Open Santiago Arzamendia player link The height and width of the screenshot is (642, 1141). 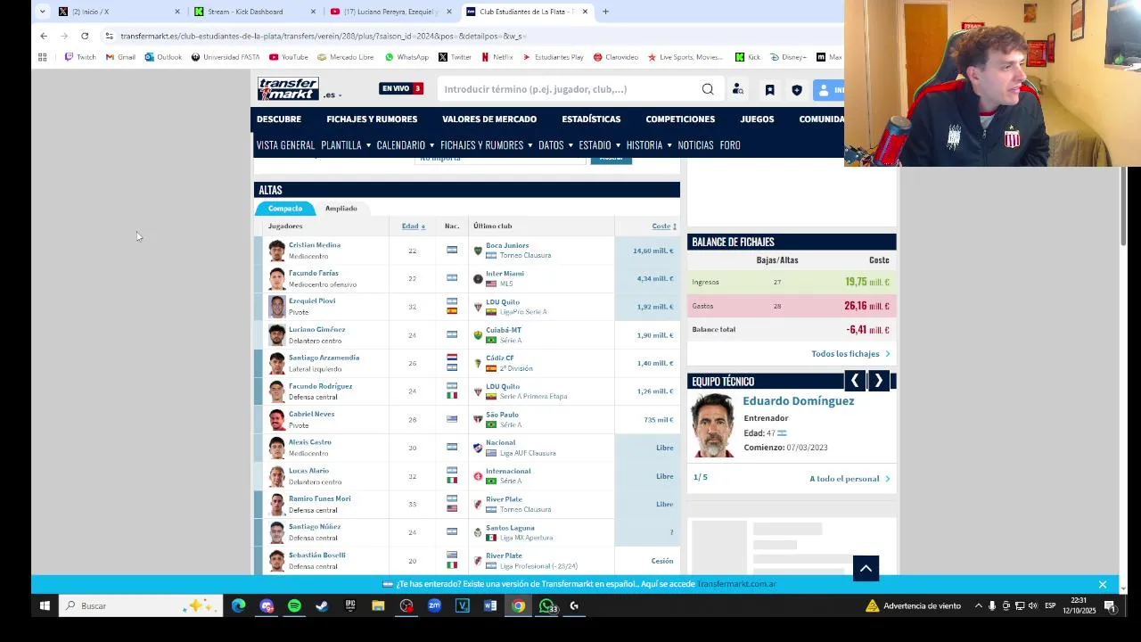324,358
